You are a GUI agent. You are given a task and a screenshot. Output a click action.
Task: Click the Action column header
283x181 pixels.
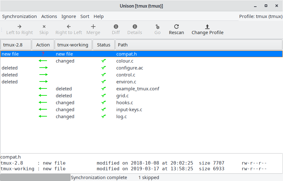coord(43,45)
